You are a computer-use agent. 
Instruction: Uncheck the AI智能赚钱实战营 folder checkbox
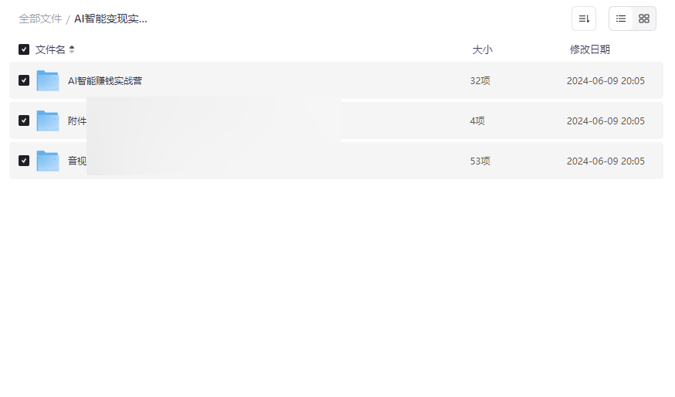click(24, 80)
